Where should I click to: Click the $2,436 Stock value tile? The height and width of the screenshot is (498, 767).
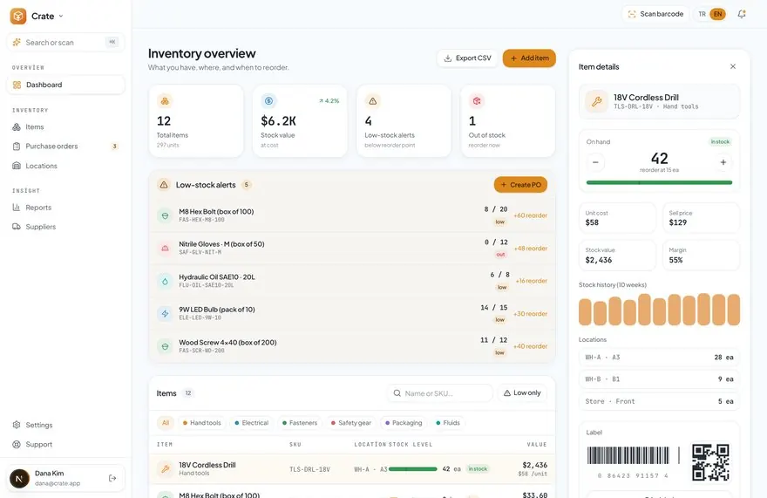tap(617, 256)
